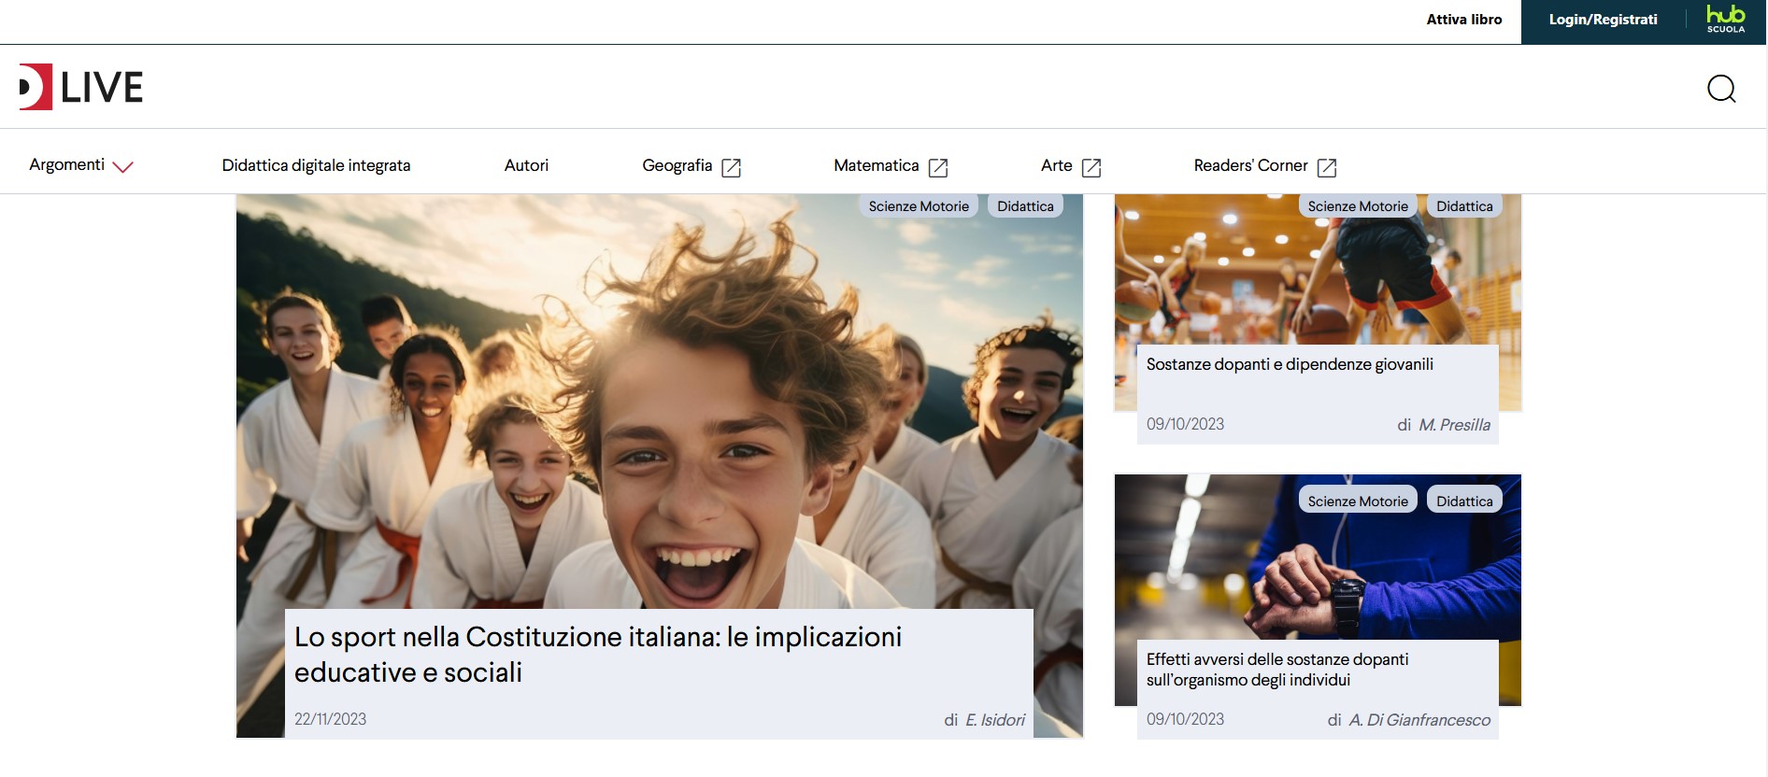This screenshot has width=1768, height=777.
Task: Open article Sostanze dopanti e dipendenze giovanili
Action: [1290, 364]
